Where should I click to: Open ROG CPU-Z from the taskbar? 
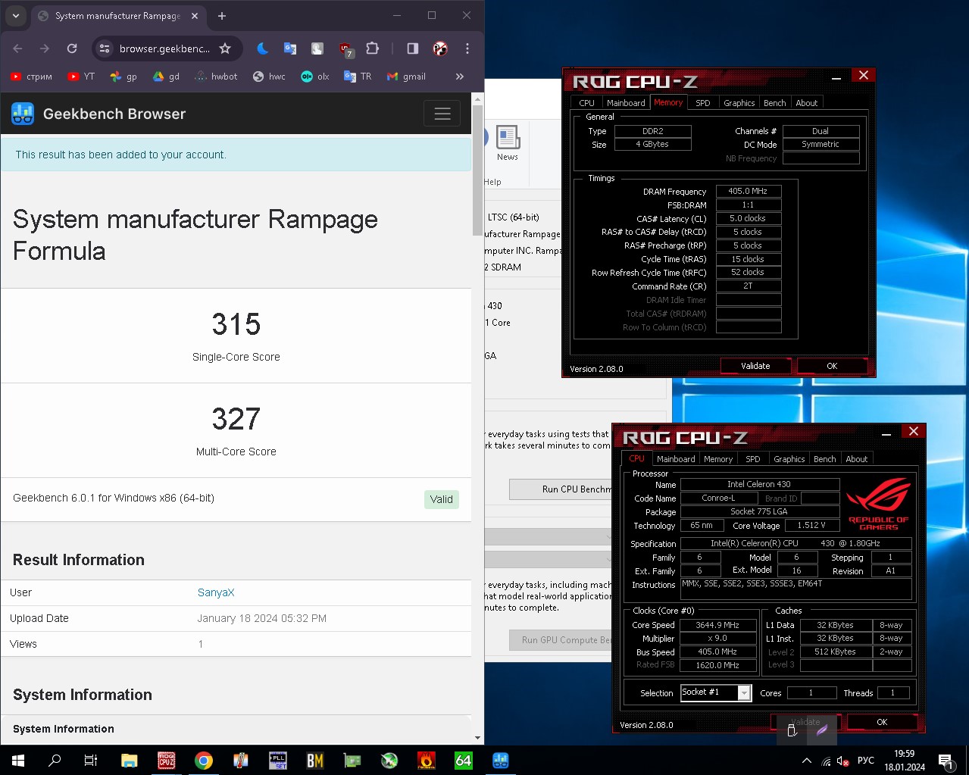(x=166, y=761)
